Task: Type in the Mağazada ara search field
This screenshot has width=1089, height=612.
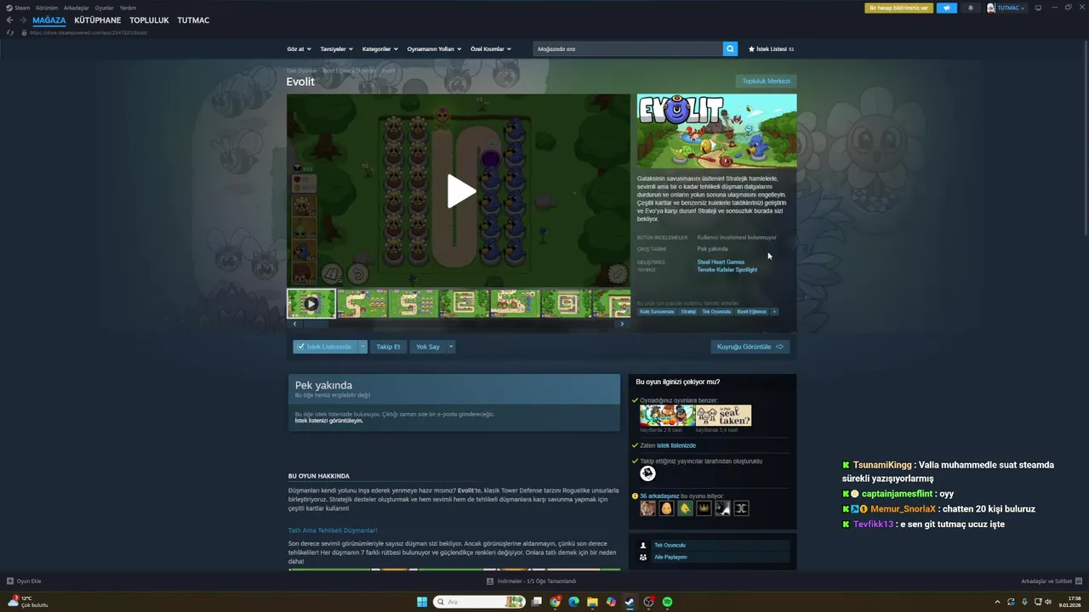Action: click(x=628, y=48)
